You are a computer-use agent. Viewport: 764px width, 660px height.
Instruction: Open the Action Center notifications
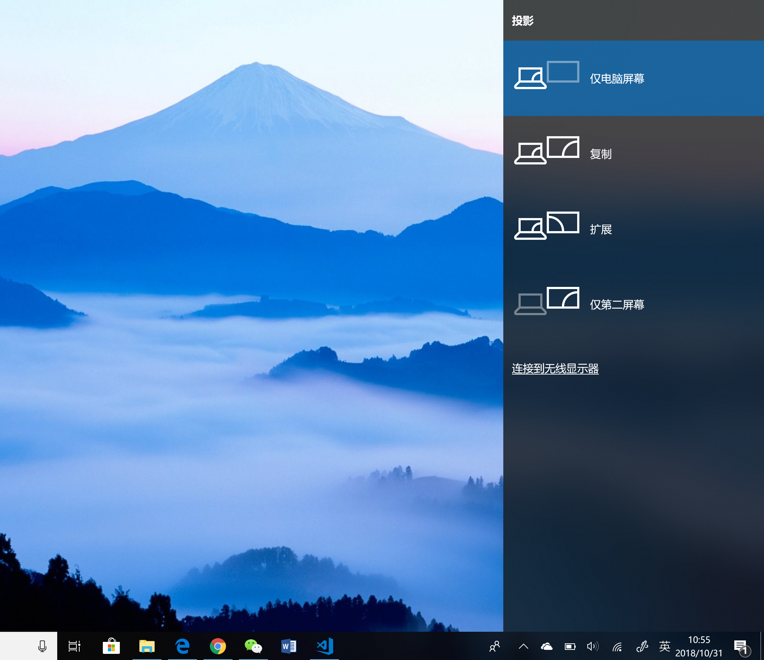[x=742, y=647]
